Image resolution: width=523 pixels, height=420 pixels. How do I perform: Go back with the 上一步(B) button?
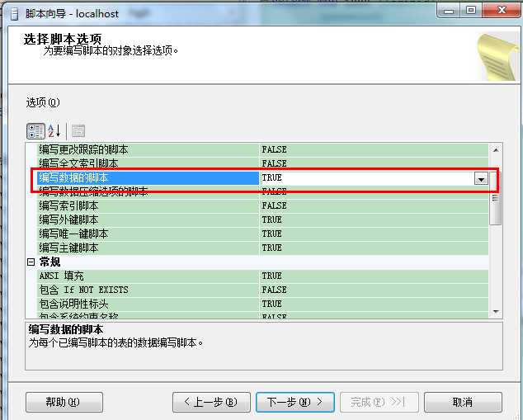click(211, 402)
